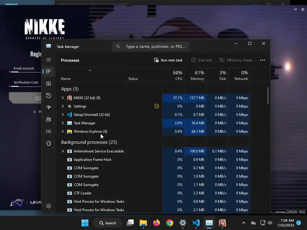Open File Explorer from taskbar
307x230 pixels.
tap(143, 223)
